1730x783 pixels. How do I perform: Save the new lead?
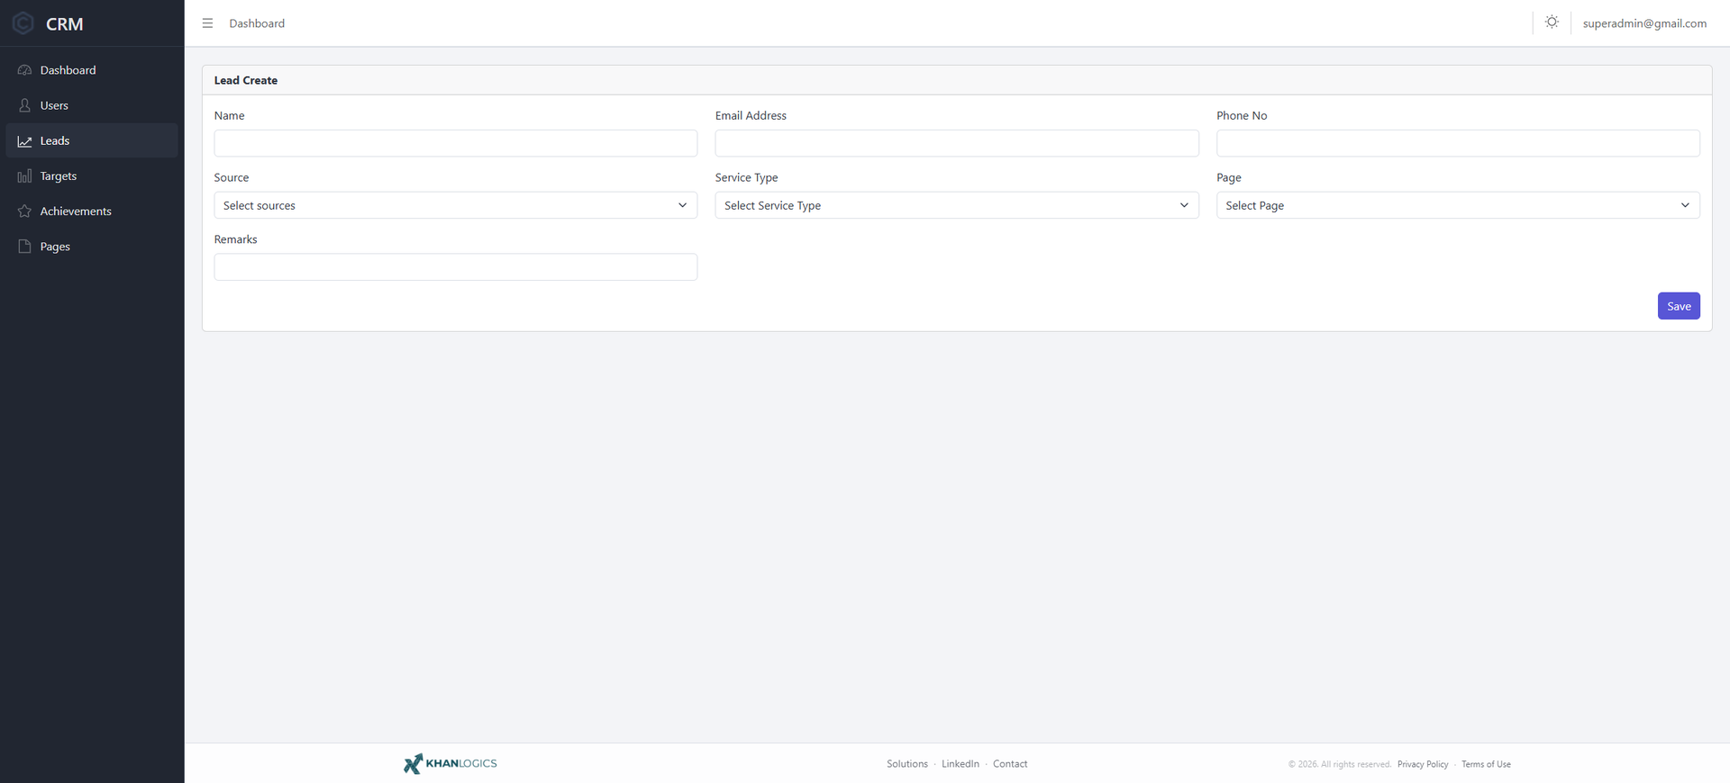coord(1679,306)
